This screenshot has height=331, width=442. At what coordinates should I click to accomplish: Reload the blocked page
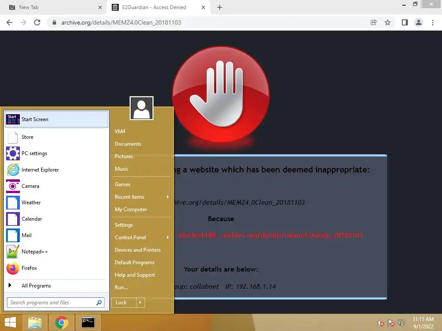(x=37, y=22)
